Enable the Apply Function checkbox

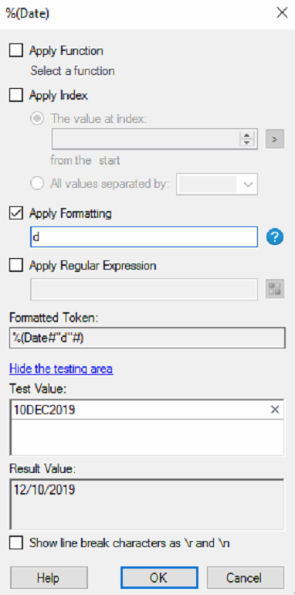16,51
